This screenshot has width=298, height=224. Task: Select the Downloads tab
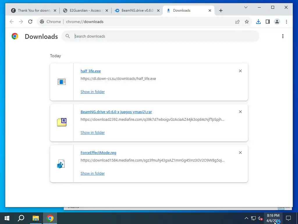click(189, 10)
